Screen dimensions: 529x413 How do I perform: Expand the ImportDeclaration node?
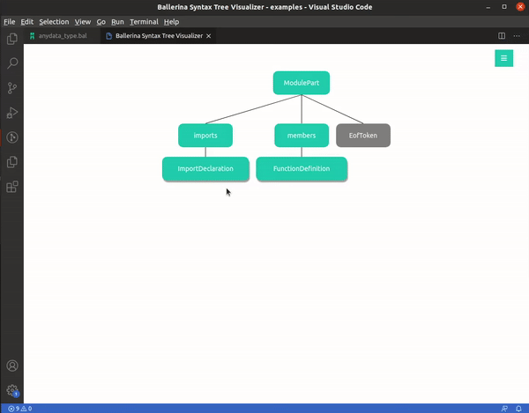205,169
